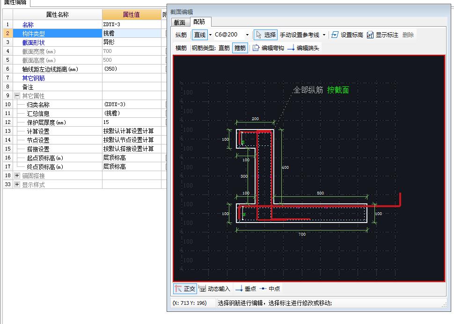Screen dimensions: 454x324
Task: Expand the 锚固搭接 group
Action: pos(17,176)
